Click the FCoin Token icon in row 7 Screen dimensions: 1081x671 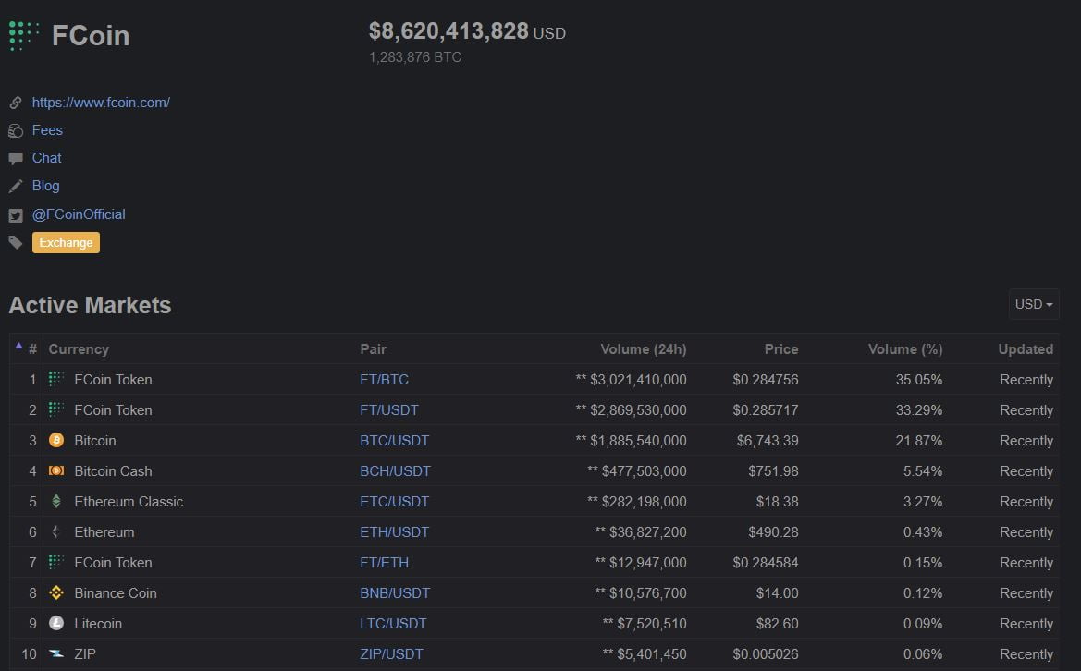pos(56,561)
